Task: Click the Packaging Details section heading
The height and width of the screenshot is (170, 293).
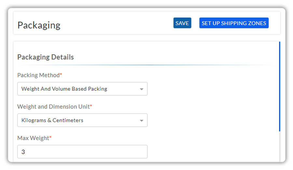Action: point(46,57)
